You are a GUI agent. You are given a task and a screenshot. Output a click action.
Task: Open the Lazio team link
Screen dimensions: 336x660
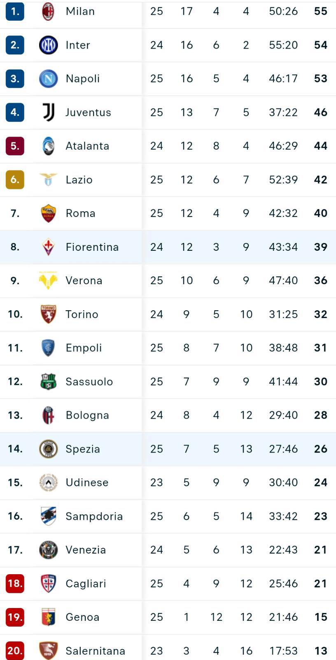coord(79,180)
